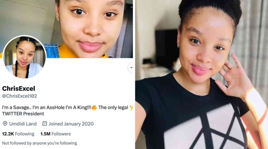Click the three-dot more options button
This screenshot has width=268, height=149.
coord(131,68)
